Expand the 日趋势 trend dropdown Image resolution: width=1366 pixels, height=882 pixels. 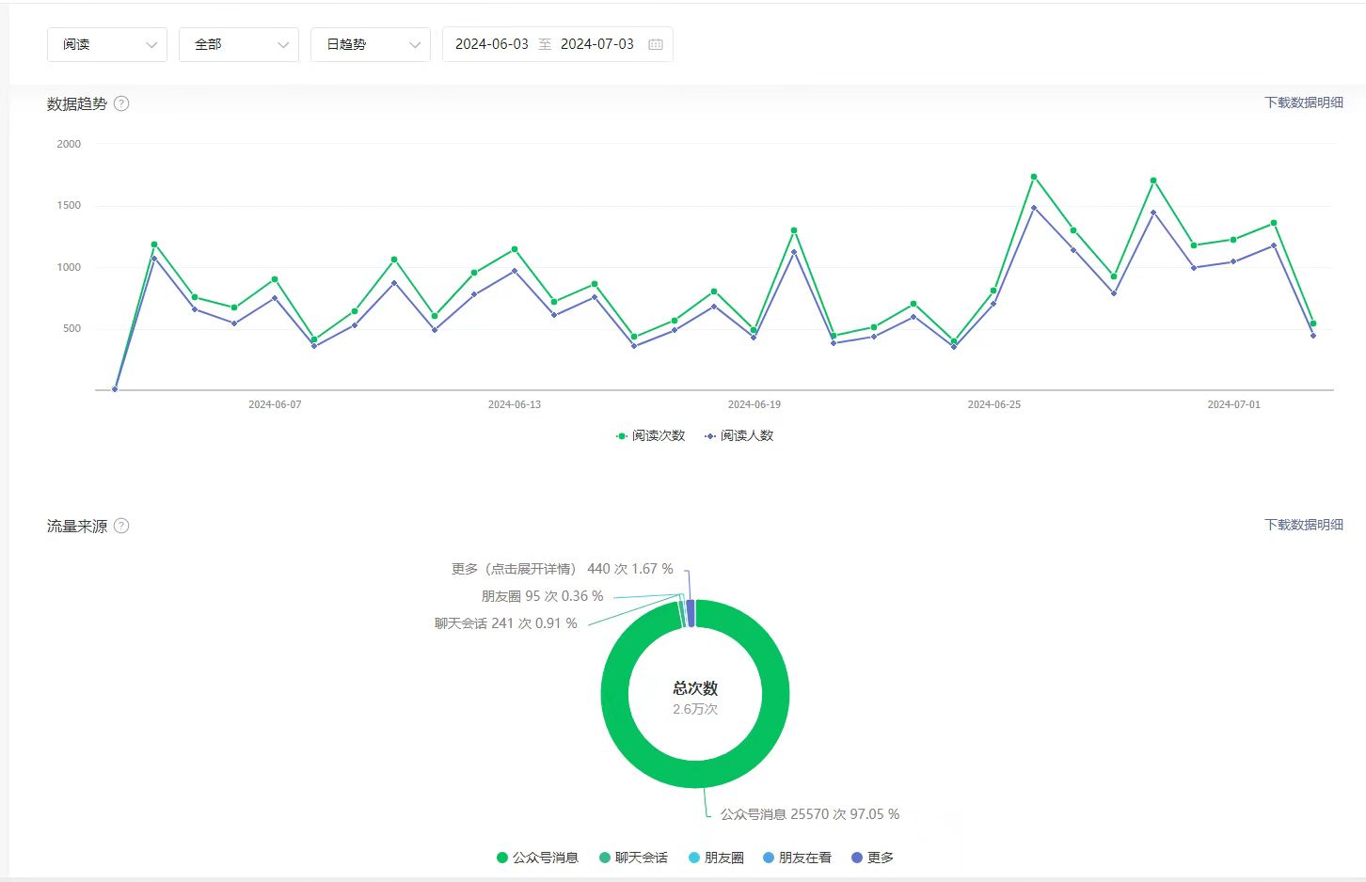click(x=371, y=44)
